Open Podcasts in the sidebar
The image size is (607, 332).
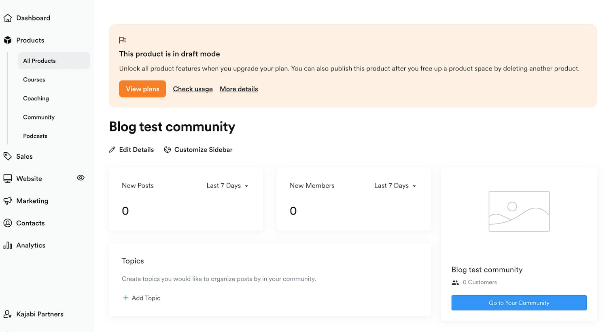click(35, 136)
